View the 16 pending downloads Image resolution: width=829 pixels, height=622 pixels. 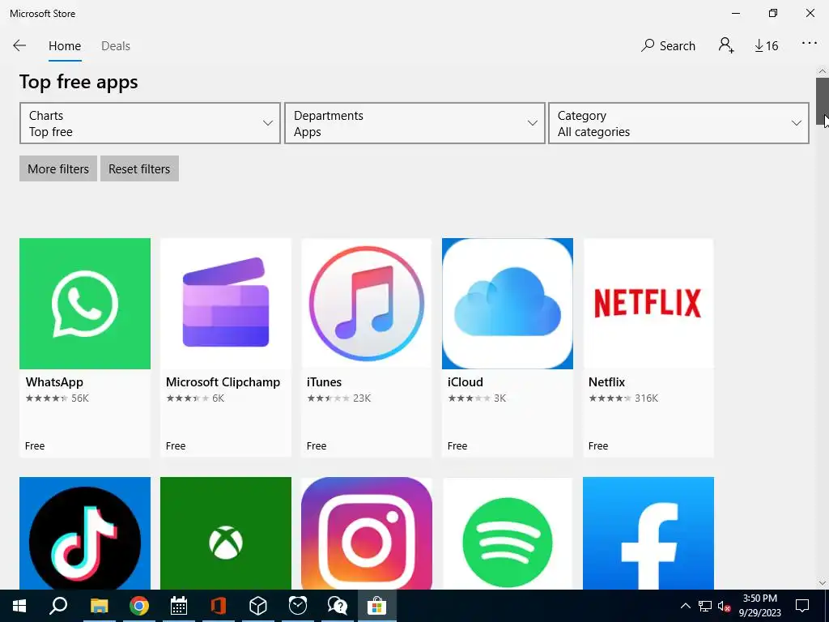coord(766,46)
